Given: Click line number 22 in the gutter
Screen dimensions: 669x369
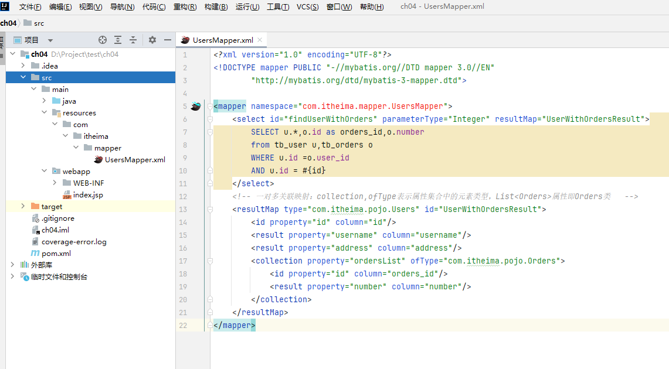Looking at the screenshot, I should point(183,325).
